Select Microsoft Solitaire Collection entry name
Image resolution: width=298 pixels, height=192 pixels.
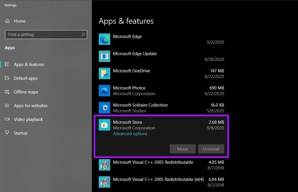[140, 105]
